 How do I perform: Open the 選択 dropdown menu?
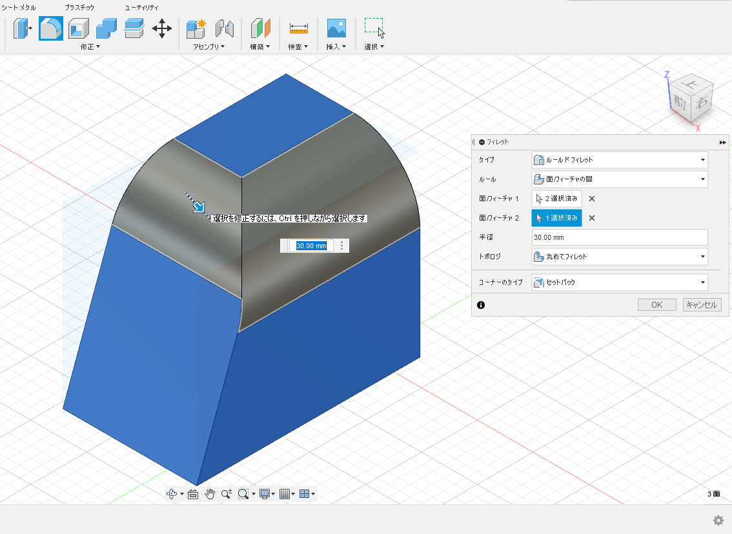coord(374,46)
